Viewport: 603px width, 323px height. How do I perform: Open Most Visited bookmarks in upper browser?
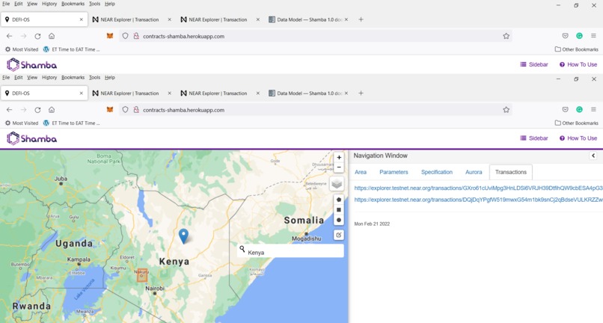click(x=22, y=49)
